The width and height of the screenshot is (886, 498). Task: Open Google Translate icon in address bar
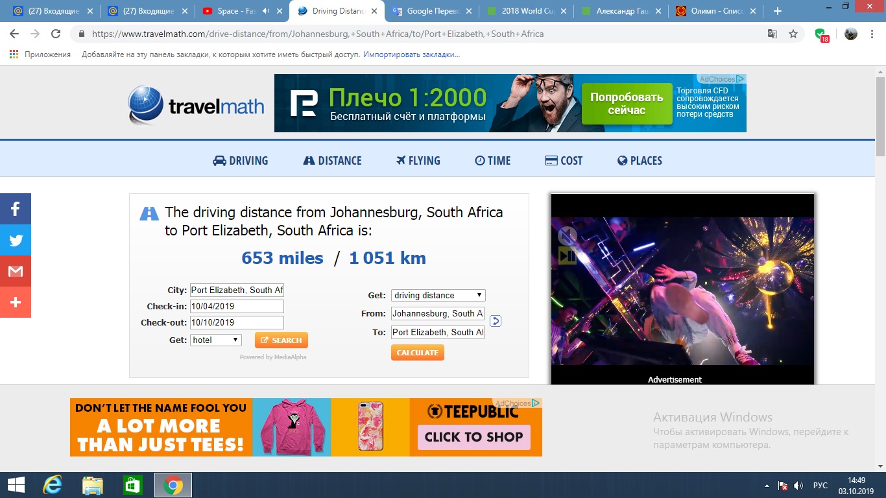pyautogui.click(x=772, y=34)
